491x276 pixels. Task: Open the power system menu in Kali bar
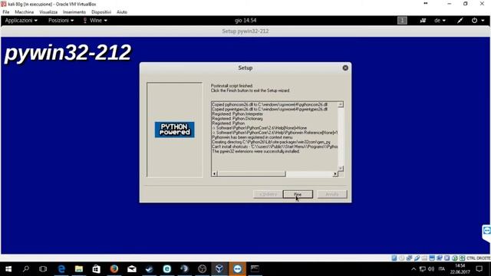(478, 21)
